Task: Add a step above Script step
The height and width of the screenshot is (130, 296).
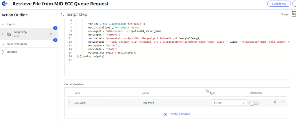Action: click(55, 28)
